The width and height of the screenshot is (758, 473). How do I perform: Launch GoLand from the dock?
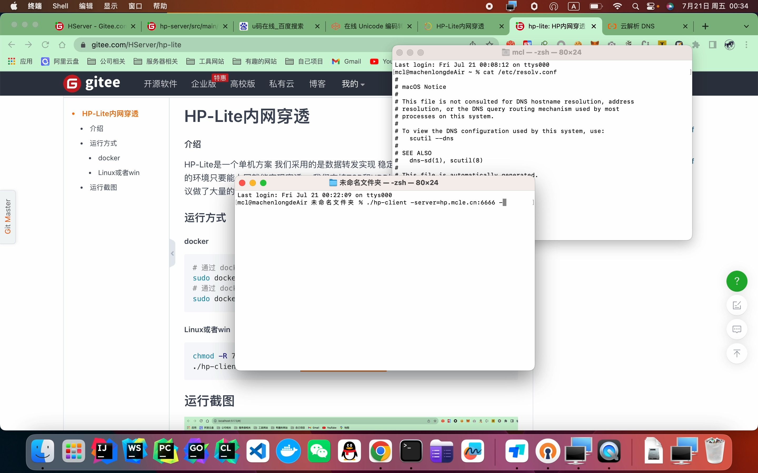[x=196, y=451]
